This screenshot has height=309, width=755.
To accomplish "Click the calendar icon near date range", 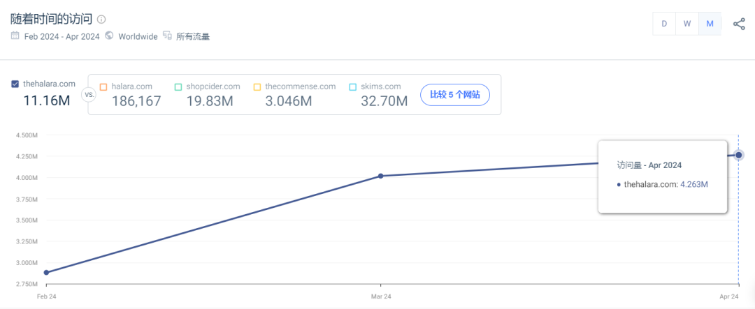I will (x=15, y=36).
